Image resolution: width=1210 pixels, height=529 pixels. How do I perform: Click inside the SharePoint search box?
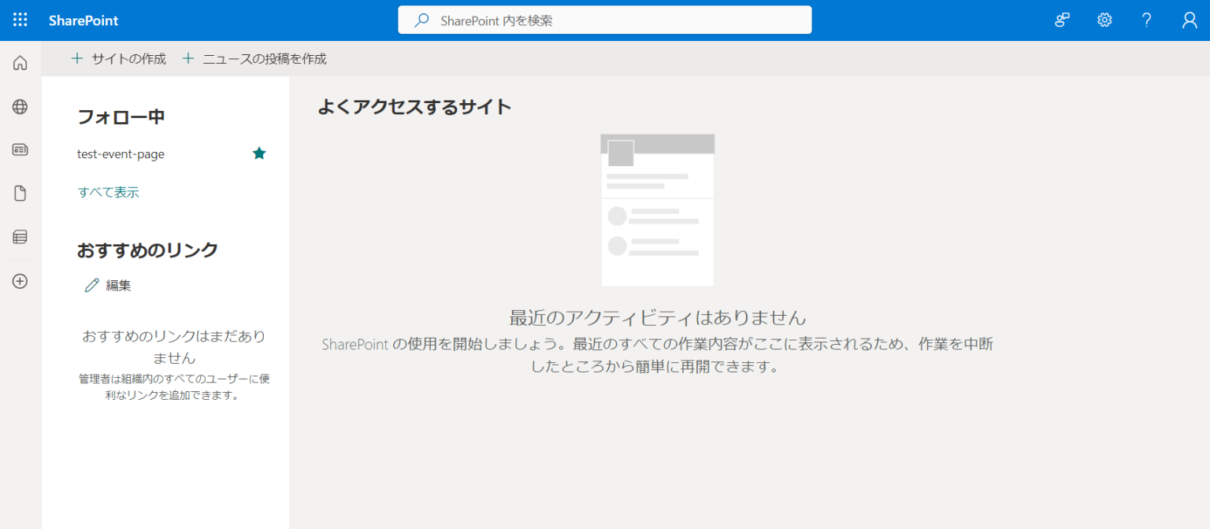604,20
